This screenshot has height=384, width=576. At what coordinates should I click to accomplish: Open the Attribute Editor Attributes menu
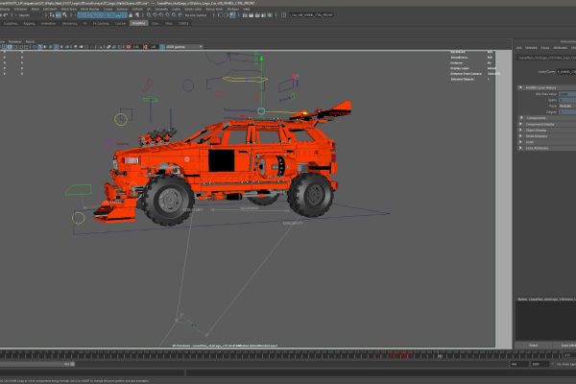[x=561, y=48]
